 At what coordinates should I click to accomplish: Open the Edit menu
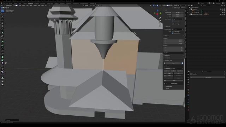[x=7, y=3]
